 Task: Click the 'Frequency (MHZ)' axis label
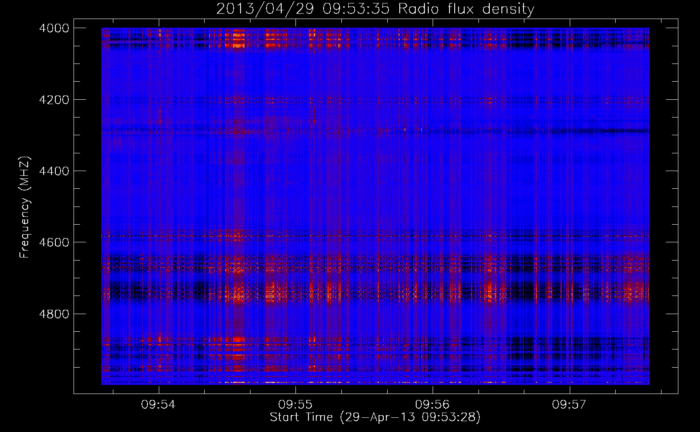coord(25,207)
